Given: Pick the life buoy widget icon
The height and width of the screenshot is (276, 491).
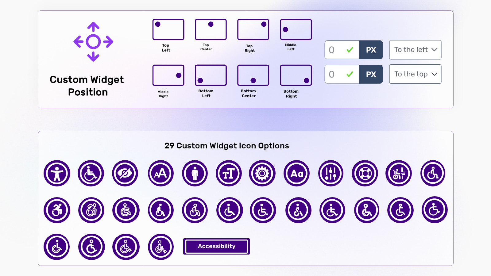Looking at the screenshot, I should point(365,173).
